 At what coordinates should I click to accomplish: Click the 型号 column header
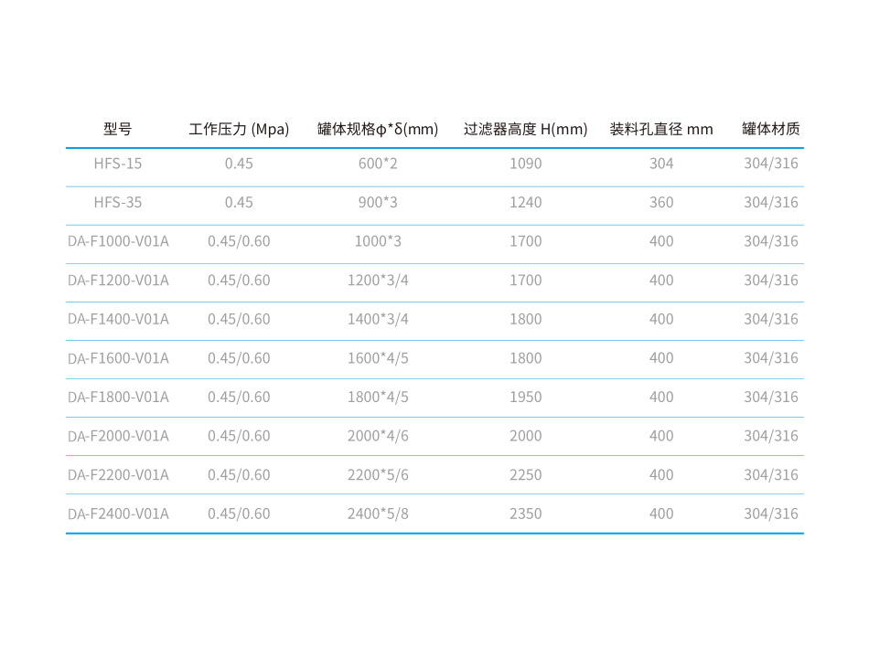(118, 129)
